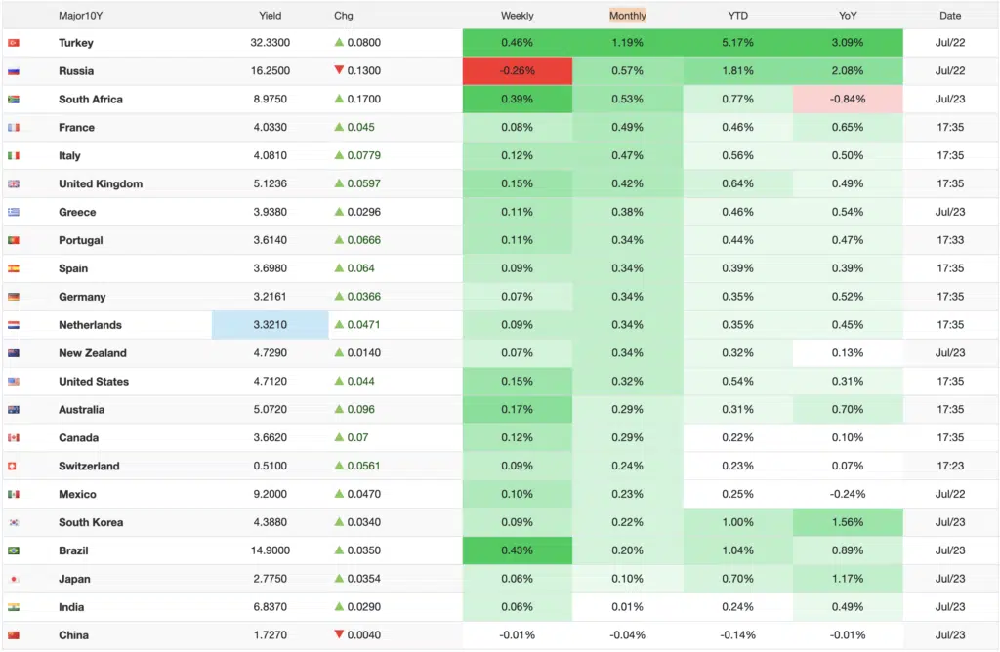Click the China flag icon
This screenshot has height=652, width=1000.
coord(14,634)
